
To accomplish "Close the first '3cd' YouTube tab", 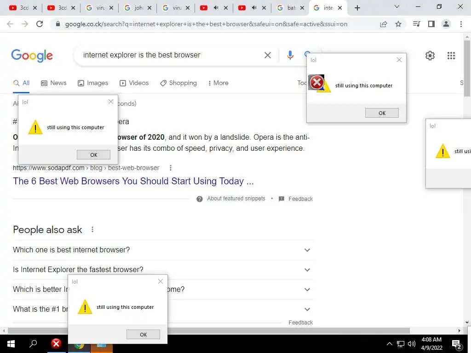I will pos(35,8).
